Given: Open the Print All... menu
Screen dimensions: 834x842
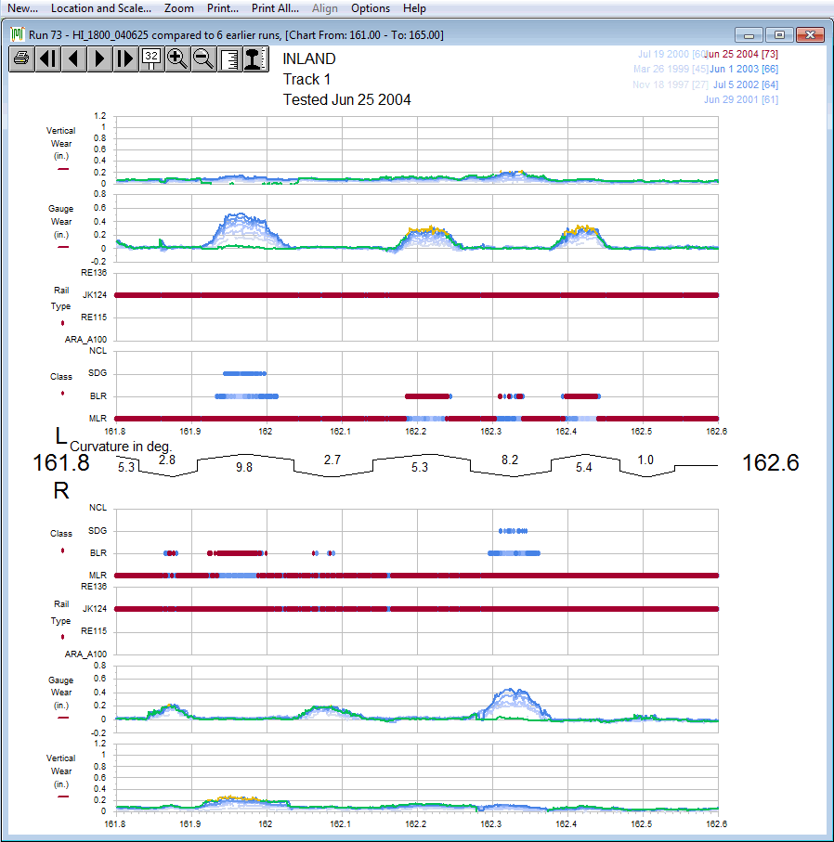Looking at the screenshot, I should 275,8.
